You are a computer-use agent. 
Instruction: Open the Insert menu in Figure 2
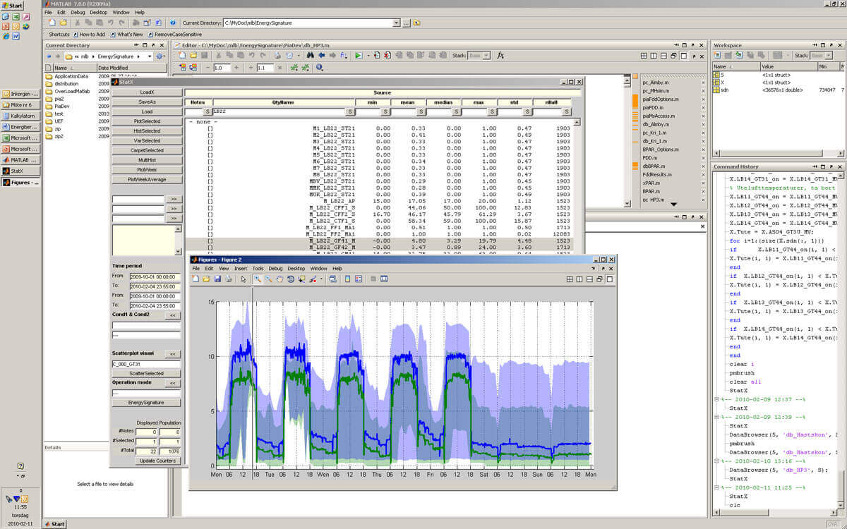(241, 269)
